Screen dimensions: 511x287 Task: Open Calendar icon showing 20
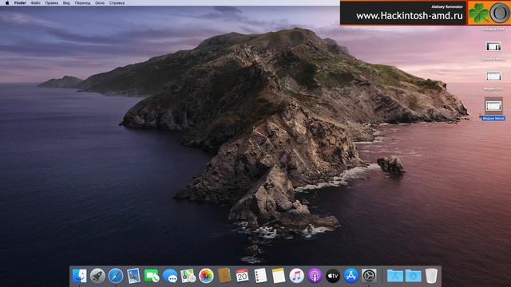pos(242,276)
